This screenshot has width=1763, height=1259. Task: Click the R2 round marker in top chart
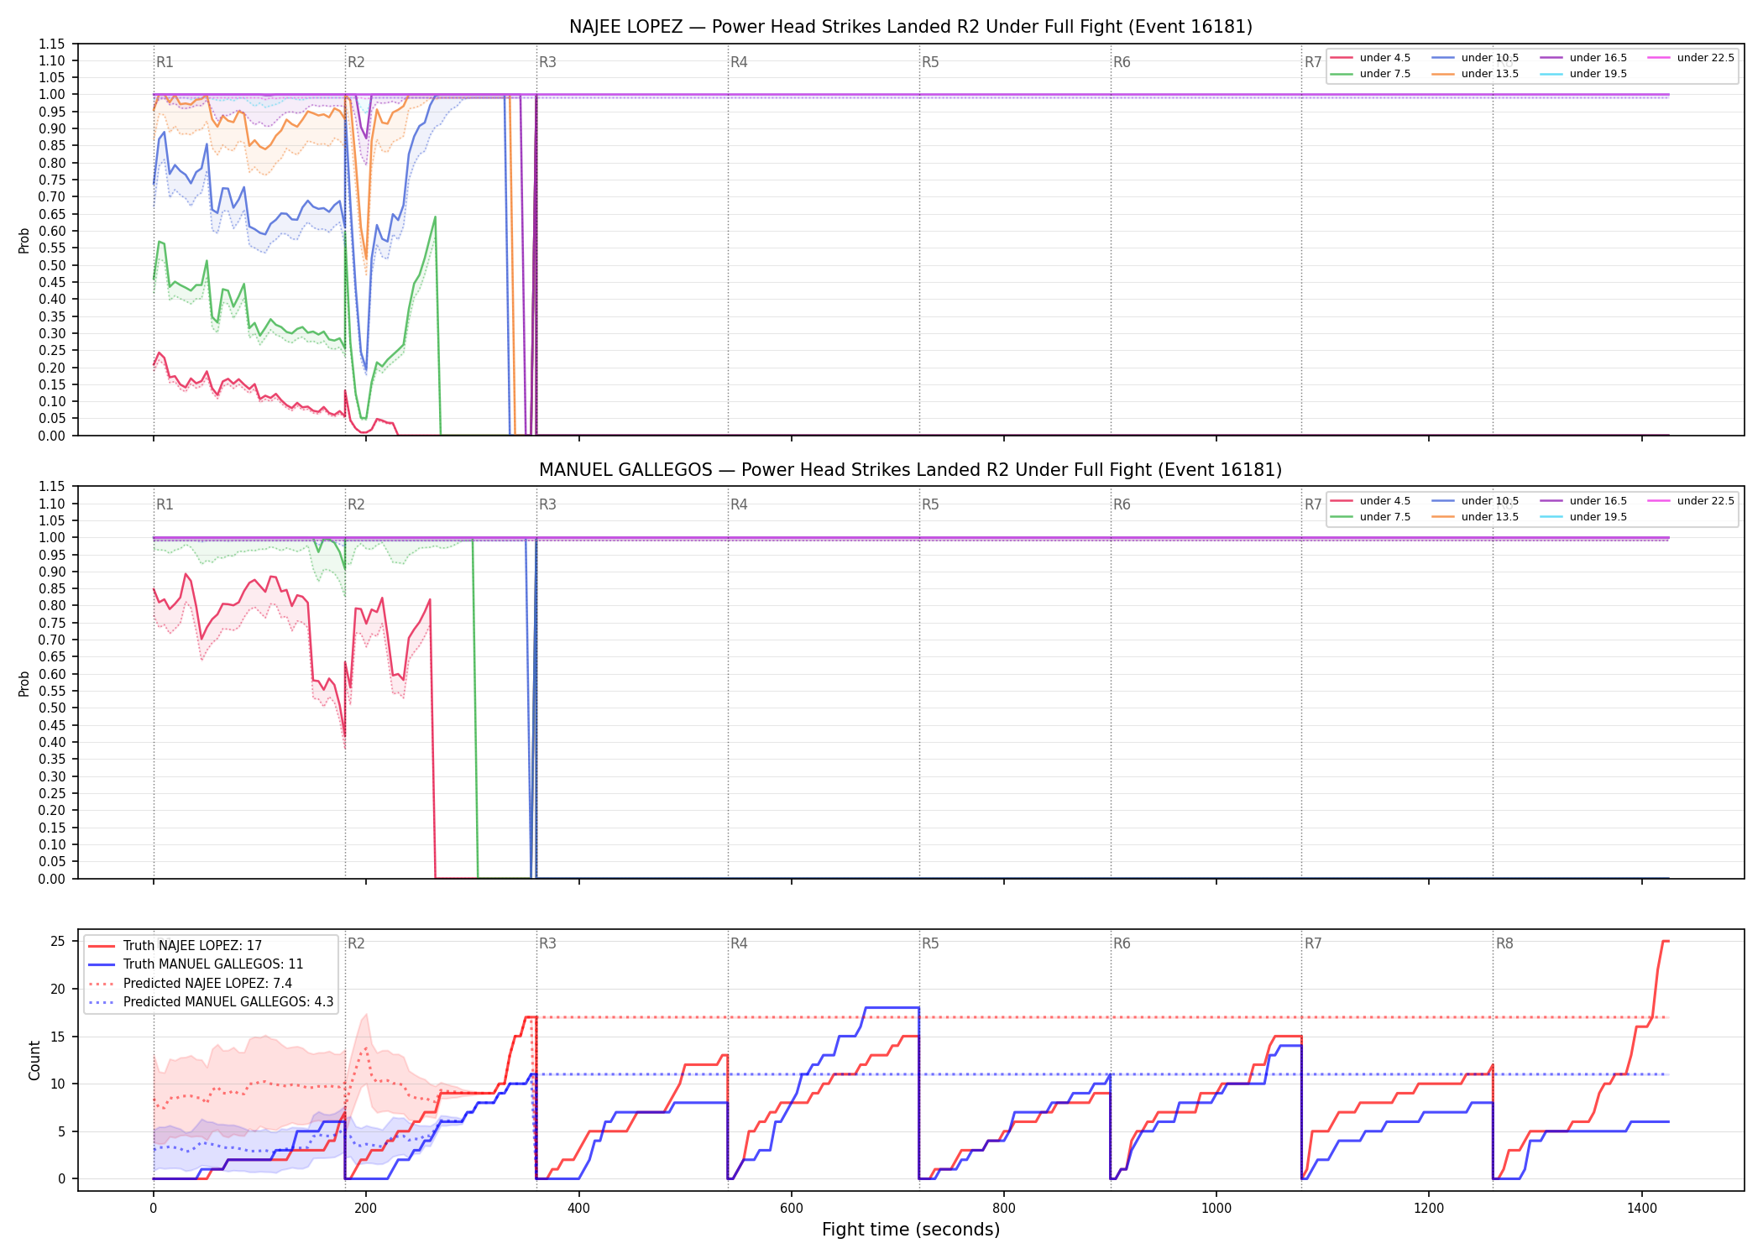coord(356,62)
